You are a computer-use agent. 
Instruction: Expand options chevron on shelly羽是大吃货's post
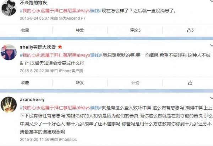[211, 45]
